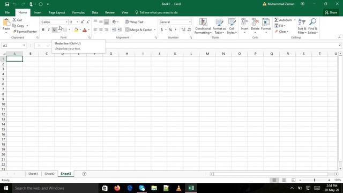The width and height of the screenshot is (343, 193).
Task: Switch to the Review tab
Action: pyautogui.click(x=110, y=12)
